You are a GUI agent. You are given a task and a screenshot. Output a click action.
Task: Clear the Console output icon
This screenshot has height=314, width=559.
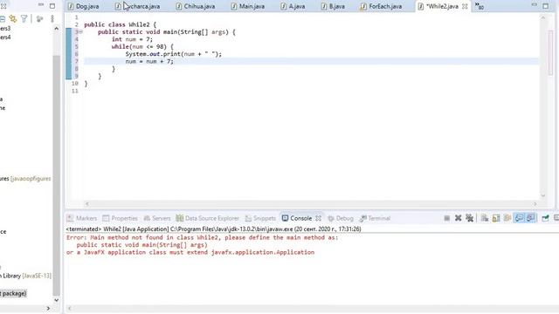[x=485, y=218]
